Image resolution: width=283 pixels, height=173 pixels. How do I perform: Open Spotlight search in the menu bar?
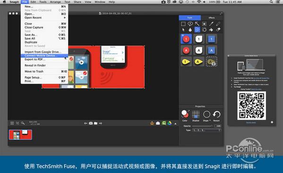tap(271, 2)
